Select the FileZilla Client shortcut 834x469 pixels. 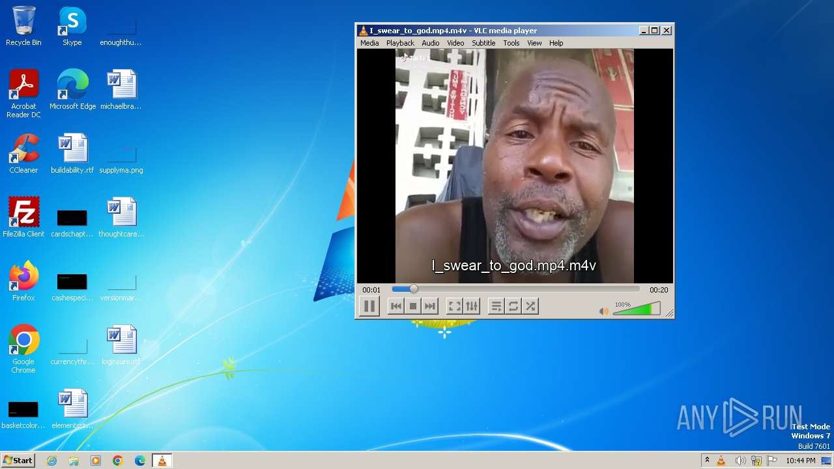click(x=23, y=218)
